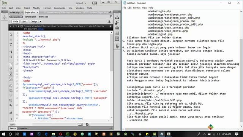Click Notepad vertical scrollbar down arrow
This screenshot has width=243, height=137.
click(x=241, y=126)
